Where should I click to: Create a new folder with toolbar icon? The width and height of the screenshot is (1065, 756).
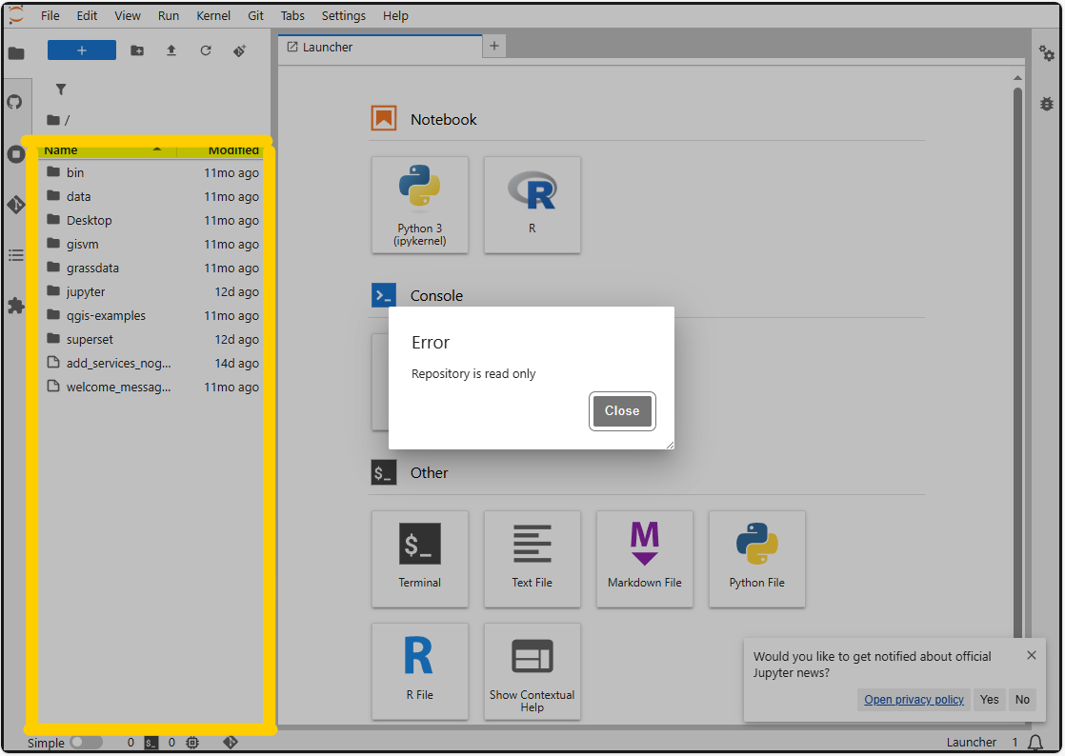[137, 50]
